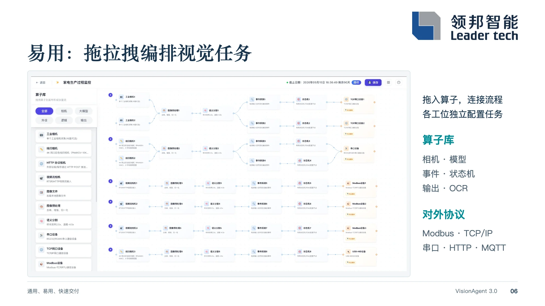Viewport: 545px width, 306px height.
Task: Run the flow starting at 线扫相机3
Action: tap(110, 250)
